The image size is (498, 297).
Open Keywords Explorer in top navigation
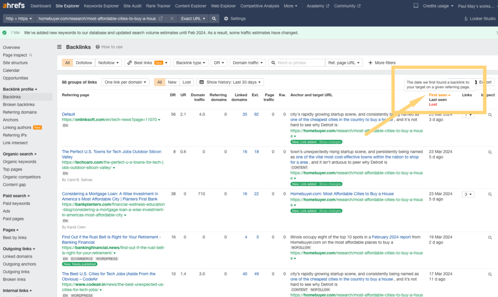pos(100,6)
